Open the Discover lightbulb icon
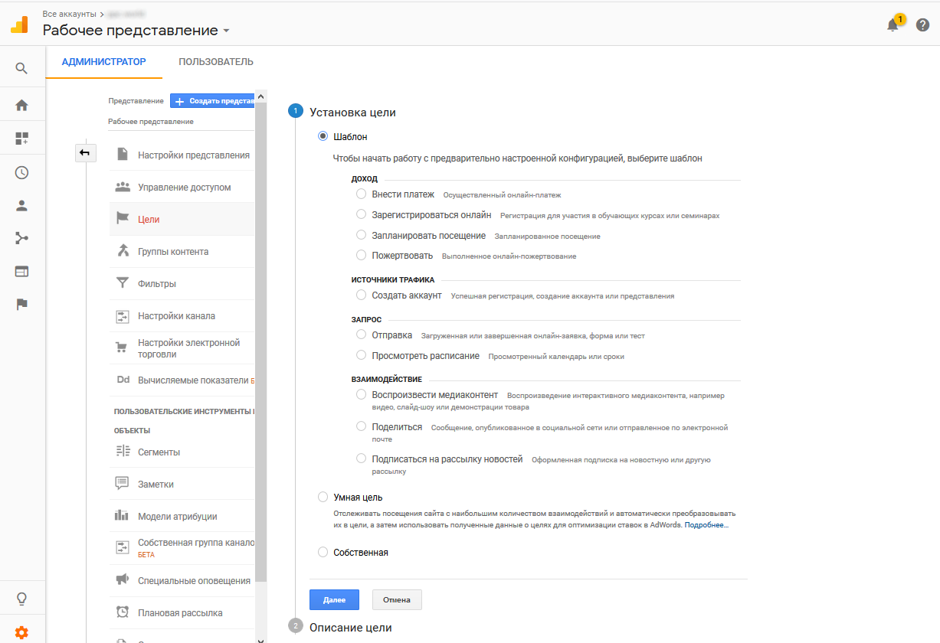 21,598
